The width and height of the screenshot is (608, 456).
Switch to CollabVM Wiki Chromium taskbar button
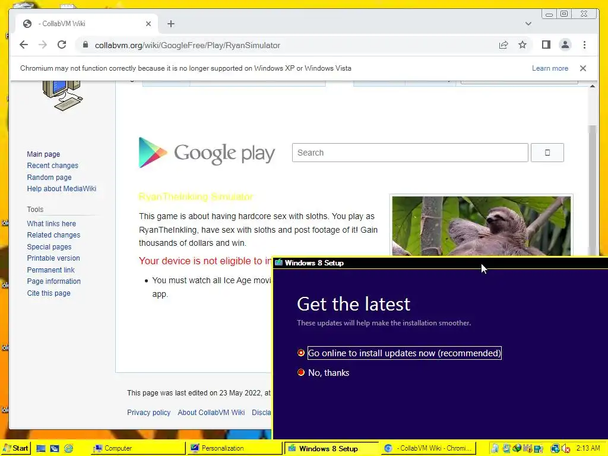pyautogui.click(x=429, y=449)
